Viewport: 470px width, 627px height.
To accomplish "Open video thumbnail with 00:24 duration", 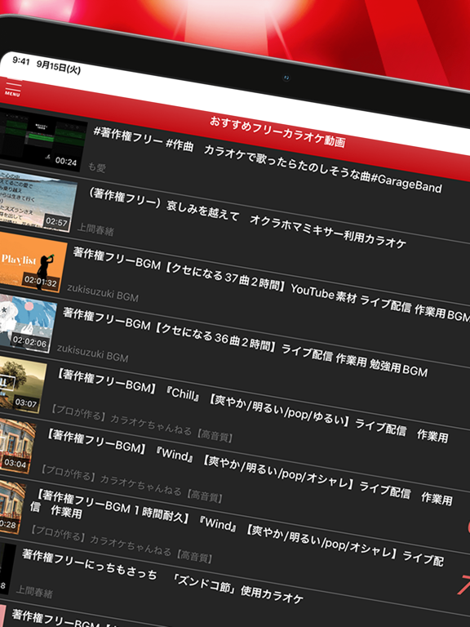I will coord(42,140).
